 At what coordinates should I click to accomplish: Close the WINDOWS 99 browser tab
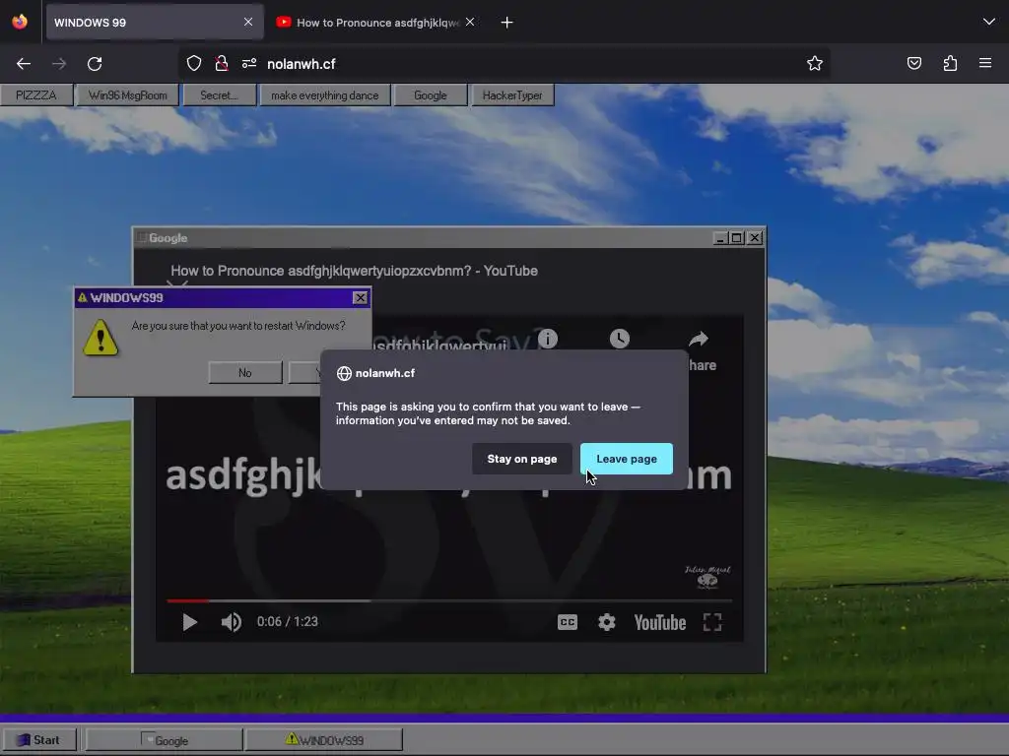pos(248,22)
